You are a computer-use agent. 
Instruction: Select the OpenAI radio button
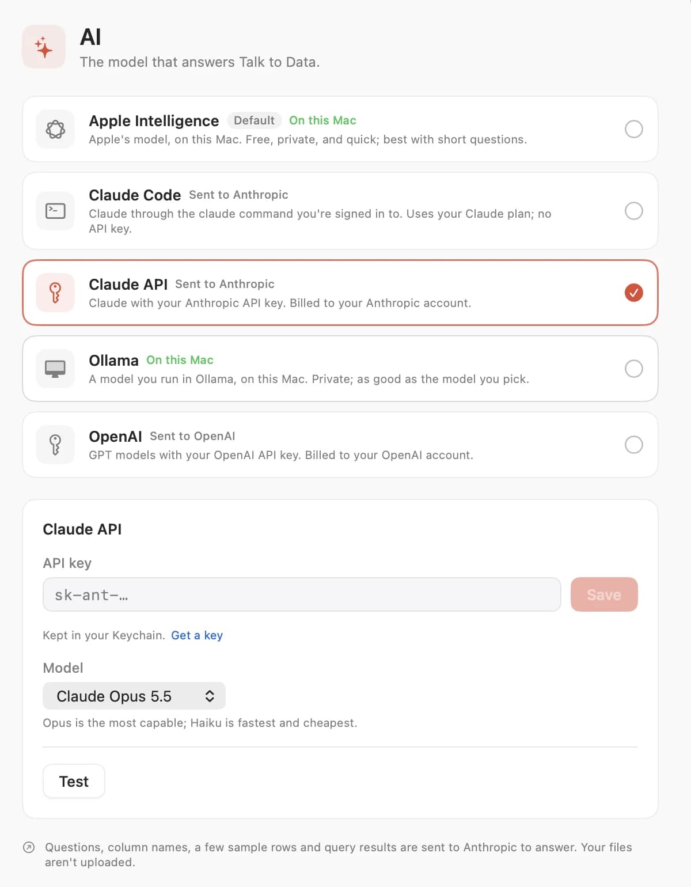pyautogui.click(x=633, y=445)
